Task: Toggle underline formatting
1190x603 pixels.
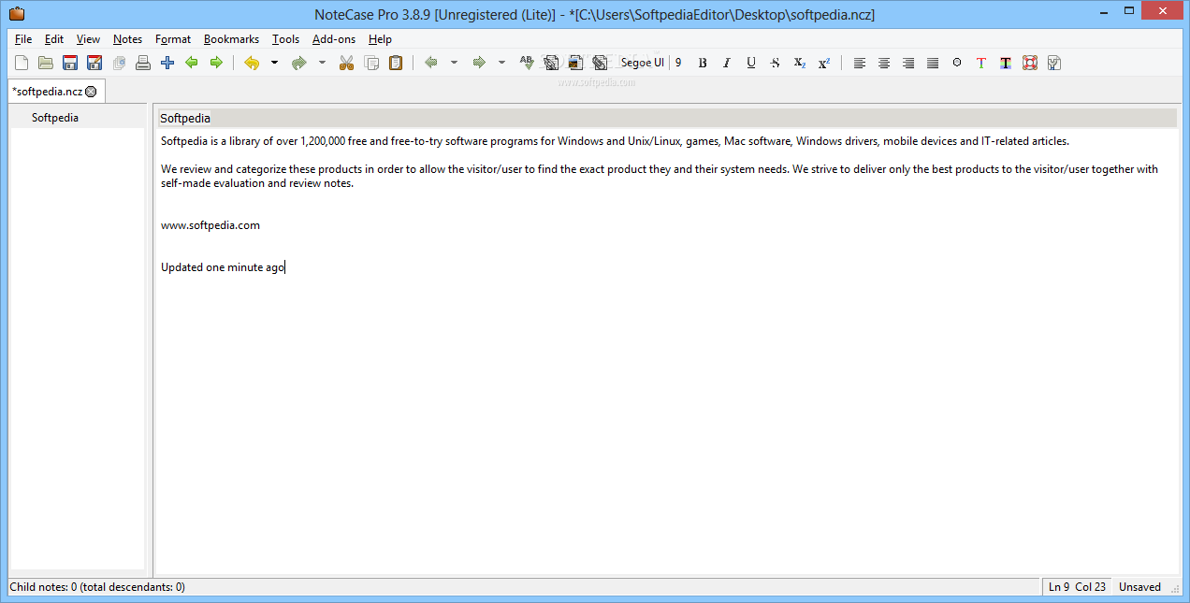Action: [751, 63]
